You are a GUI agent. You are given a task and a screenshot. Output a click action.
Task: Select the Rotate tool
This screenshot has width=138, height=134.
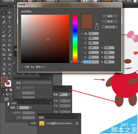coord(4,41)
